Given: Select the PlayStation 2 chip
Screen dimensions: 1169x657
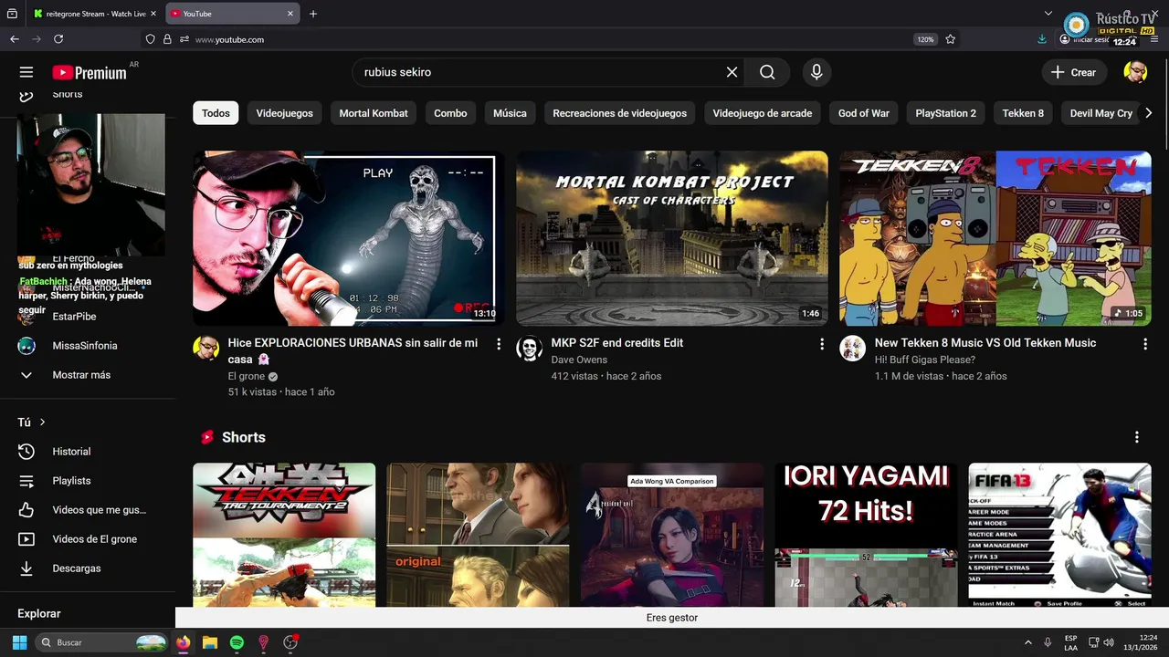Looking at the screenshot, I should point(945,113).
